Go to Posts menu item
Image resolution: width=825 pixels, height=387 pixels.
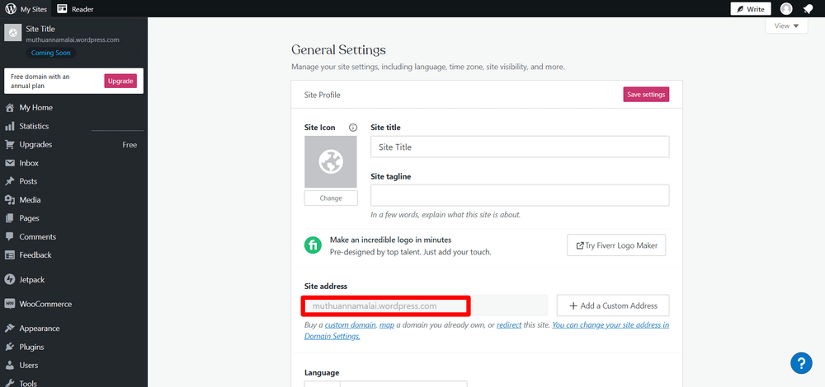(28, 181)
